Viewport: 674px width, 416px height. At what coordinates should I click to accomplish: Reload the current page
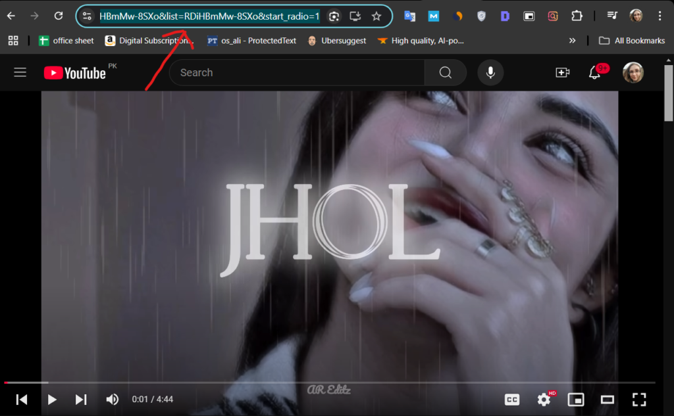tap(59, 16)
